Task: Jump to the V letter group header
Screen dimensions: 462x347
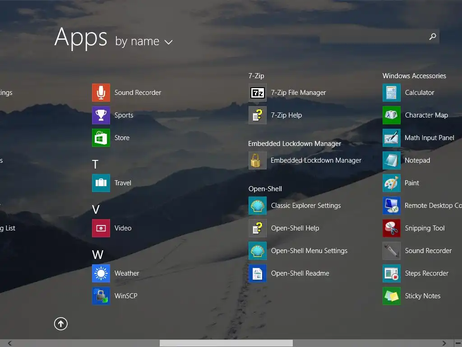Action: [x=96, y=210]
